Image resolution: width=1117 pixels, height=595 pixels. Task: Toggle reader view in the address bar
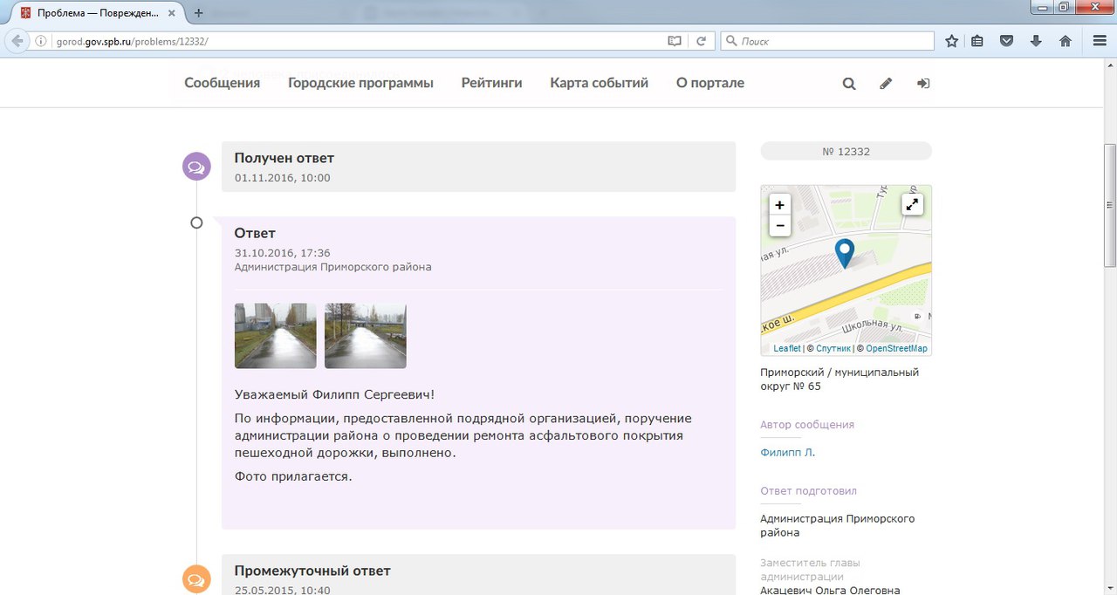point(674,41)
